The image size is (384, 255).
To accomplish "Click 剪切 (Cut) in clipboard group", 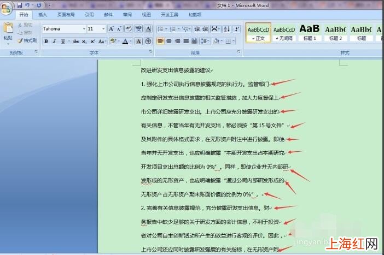I will 25,25.
